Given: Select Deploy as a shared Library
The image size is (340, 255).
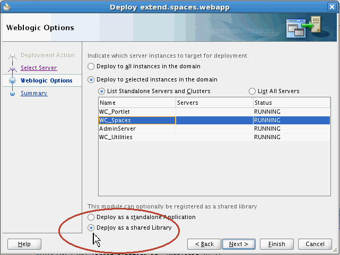Looking at the screenshot, I should 91,227.
